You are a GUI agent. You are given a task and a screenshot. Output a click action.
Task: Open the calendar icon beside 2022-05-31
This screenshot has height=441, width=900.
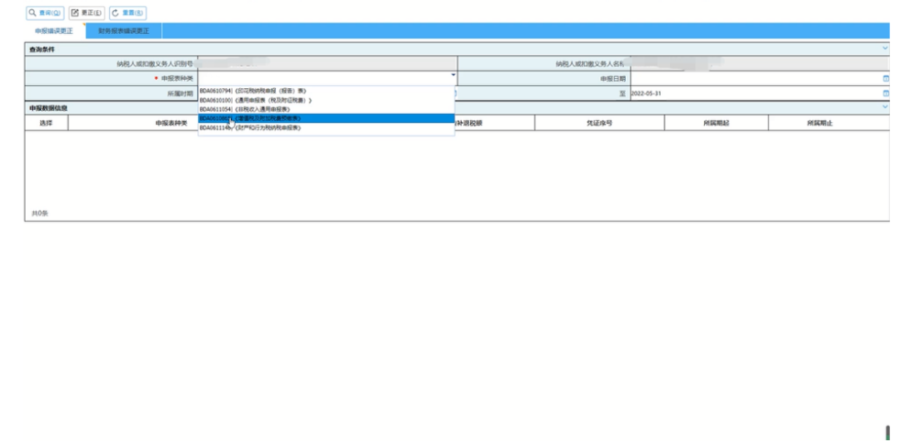coord(886,93)
